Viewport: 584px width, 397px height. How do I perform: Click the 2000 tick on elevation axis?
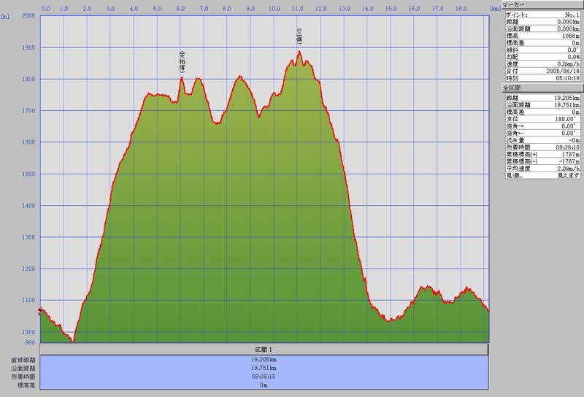click(x=28, y=15)
